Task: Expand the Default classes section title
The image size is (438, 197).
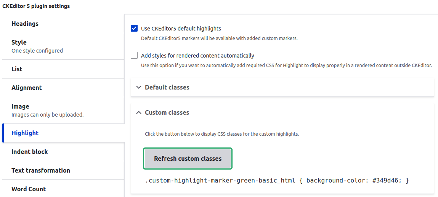Action: click(x=167, y=87)
